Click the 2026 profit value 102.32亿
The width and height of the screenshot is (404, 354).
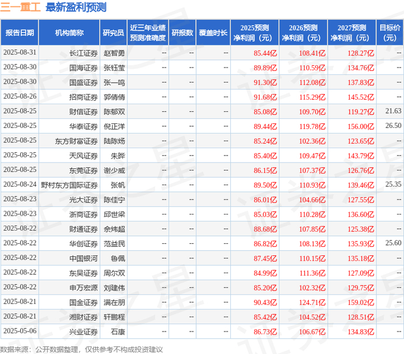point(312,288)
